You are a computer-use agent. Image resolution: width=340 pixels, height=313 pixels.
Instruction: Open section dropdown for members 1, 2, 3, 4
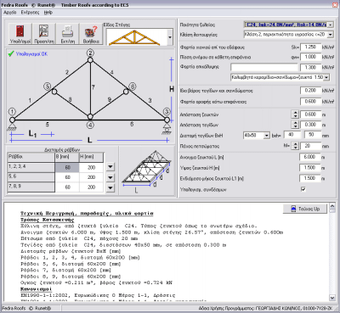tap(110, 167)
